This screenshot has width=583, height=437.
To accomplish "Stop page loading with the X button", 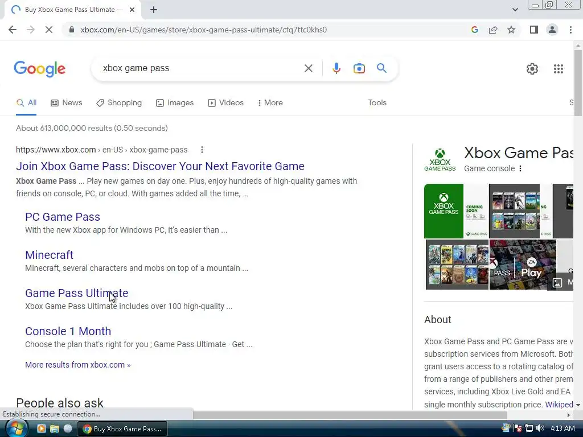I will pos(49,30).
